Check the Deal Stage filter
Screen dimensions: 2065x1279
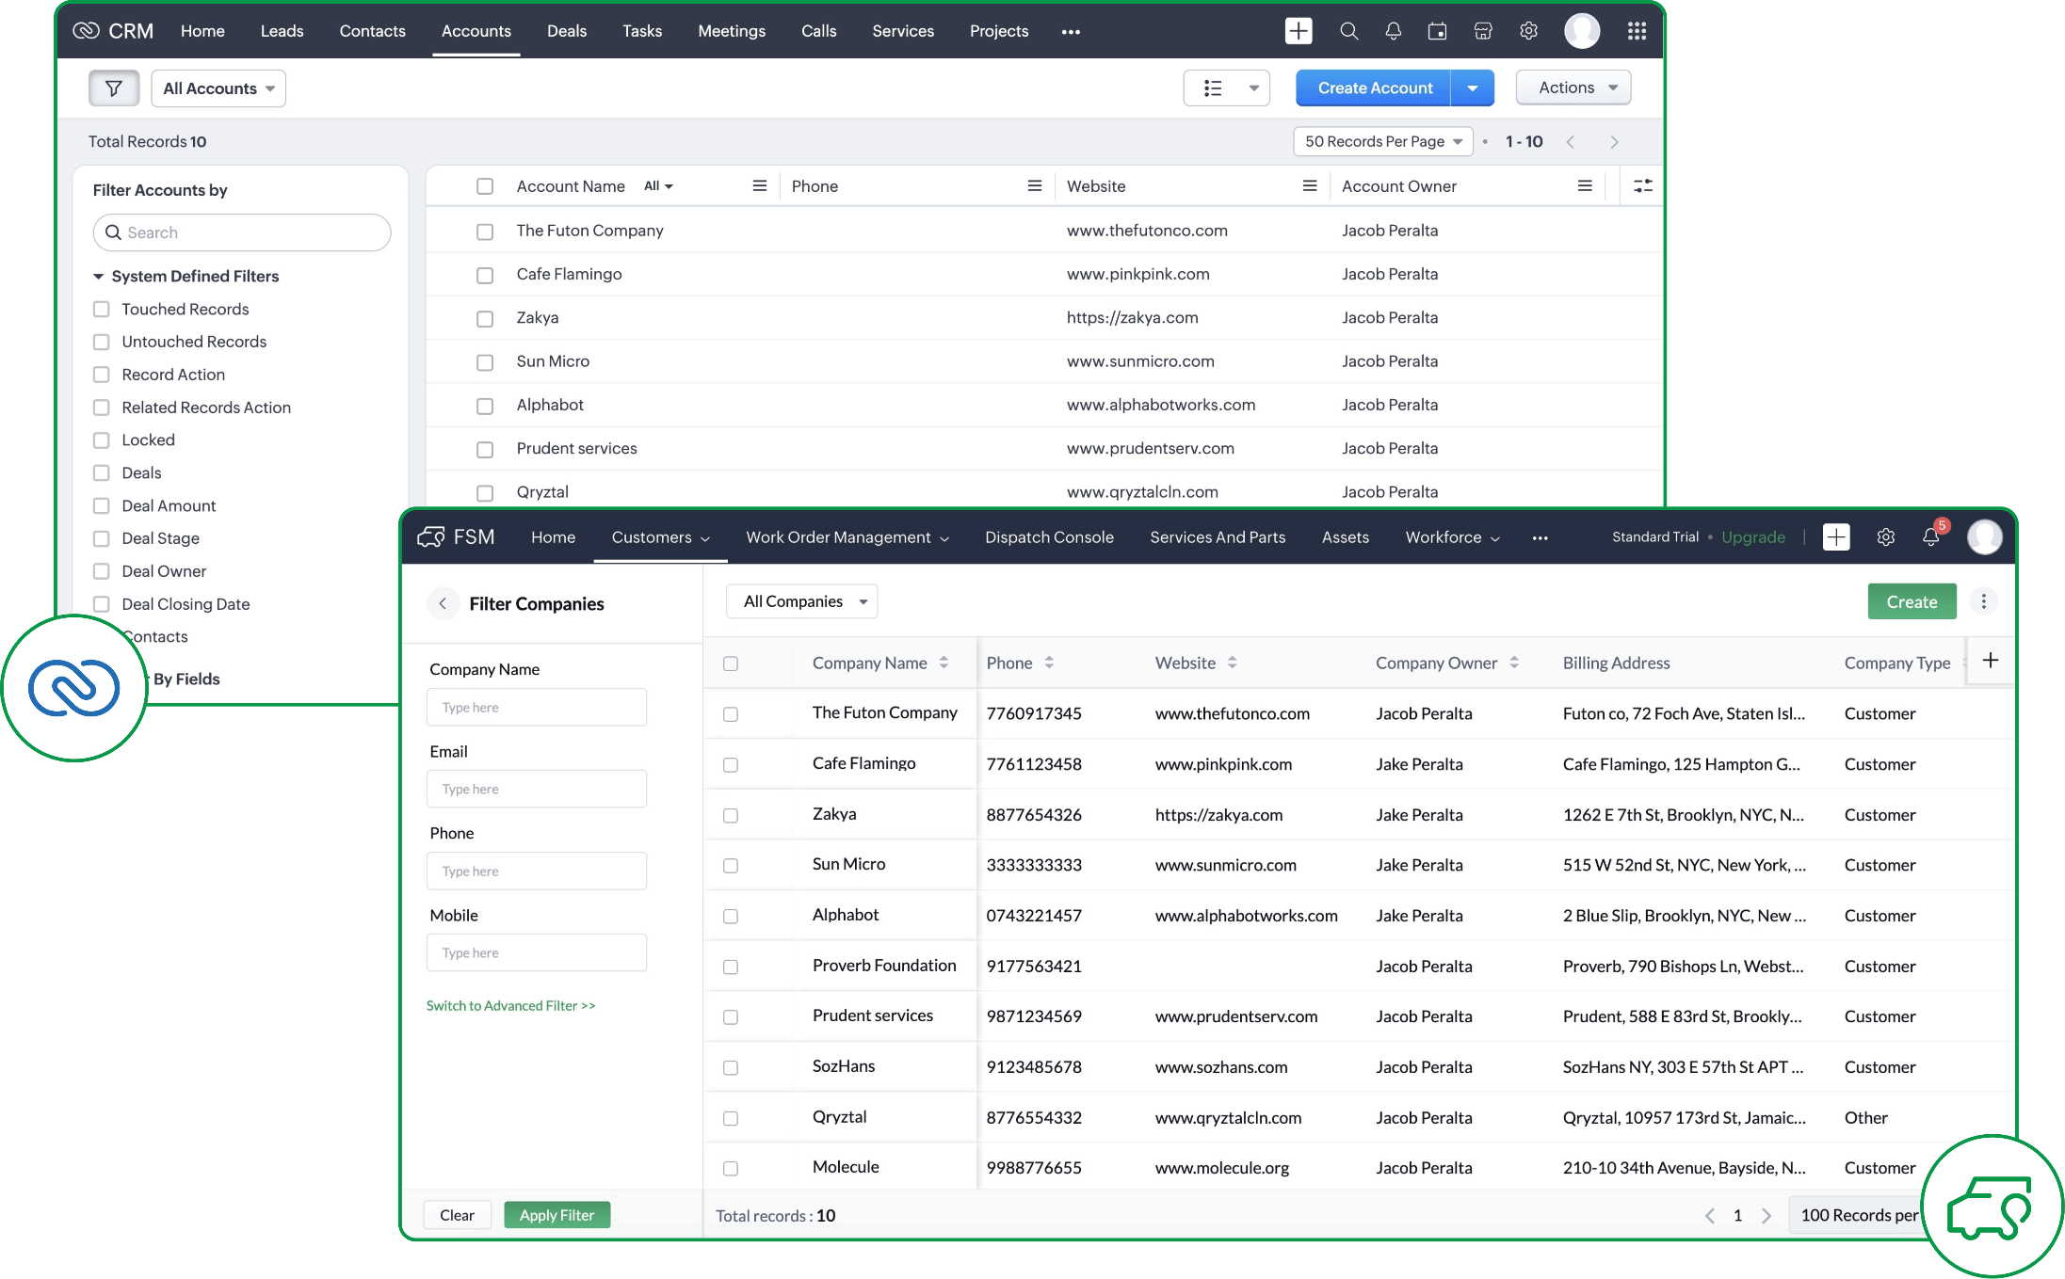(x=102, y=539)
